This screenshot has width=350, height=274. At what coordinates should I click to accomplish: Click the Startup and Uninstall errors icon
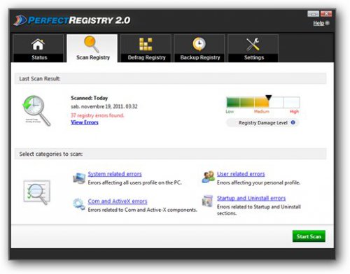point(207,201)
